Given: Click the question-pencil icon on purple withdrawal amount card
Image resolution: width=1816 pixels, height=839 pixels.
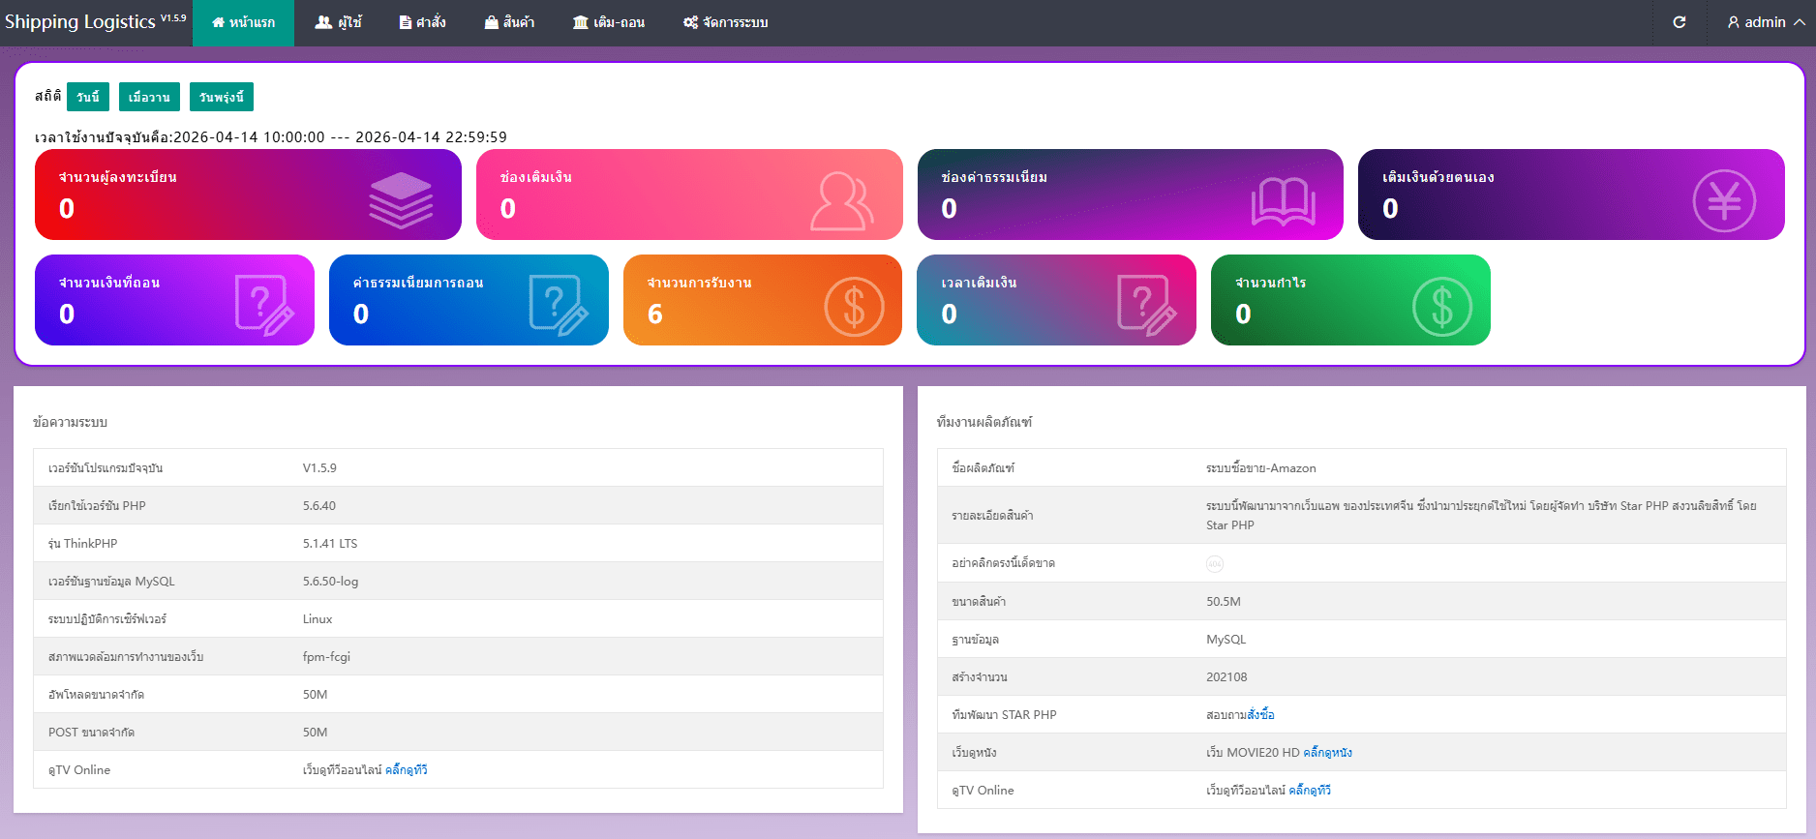Looking at the screenshot, I should (x=263, y=306).
